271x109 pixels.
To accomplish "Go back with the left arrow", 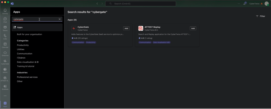I will point(97,4).
